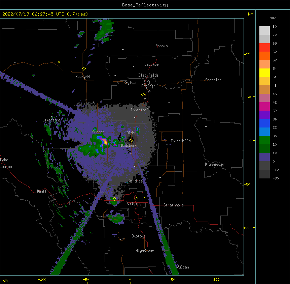This screenshot has height=284, width=290.
Task: Select the yellow diamond marker above Calgary label
Action: [x=136, y=199]
